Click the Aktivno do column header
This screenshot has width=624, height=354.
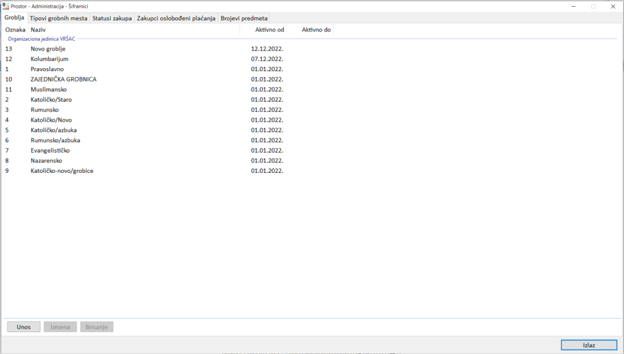tap(316, 29)
